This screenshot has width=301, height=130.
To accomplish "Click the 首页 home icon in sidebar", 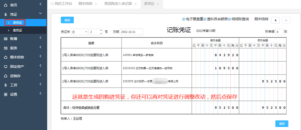I will 6,5.
